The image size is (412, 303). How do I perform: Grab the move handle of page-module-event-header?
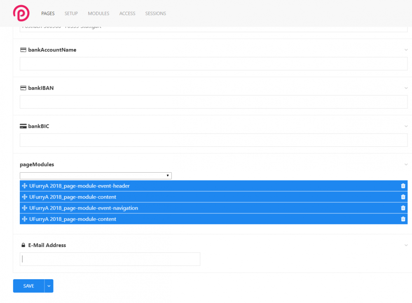25,186
